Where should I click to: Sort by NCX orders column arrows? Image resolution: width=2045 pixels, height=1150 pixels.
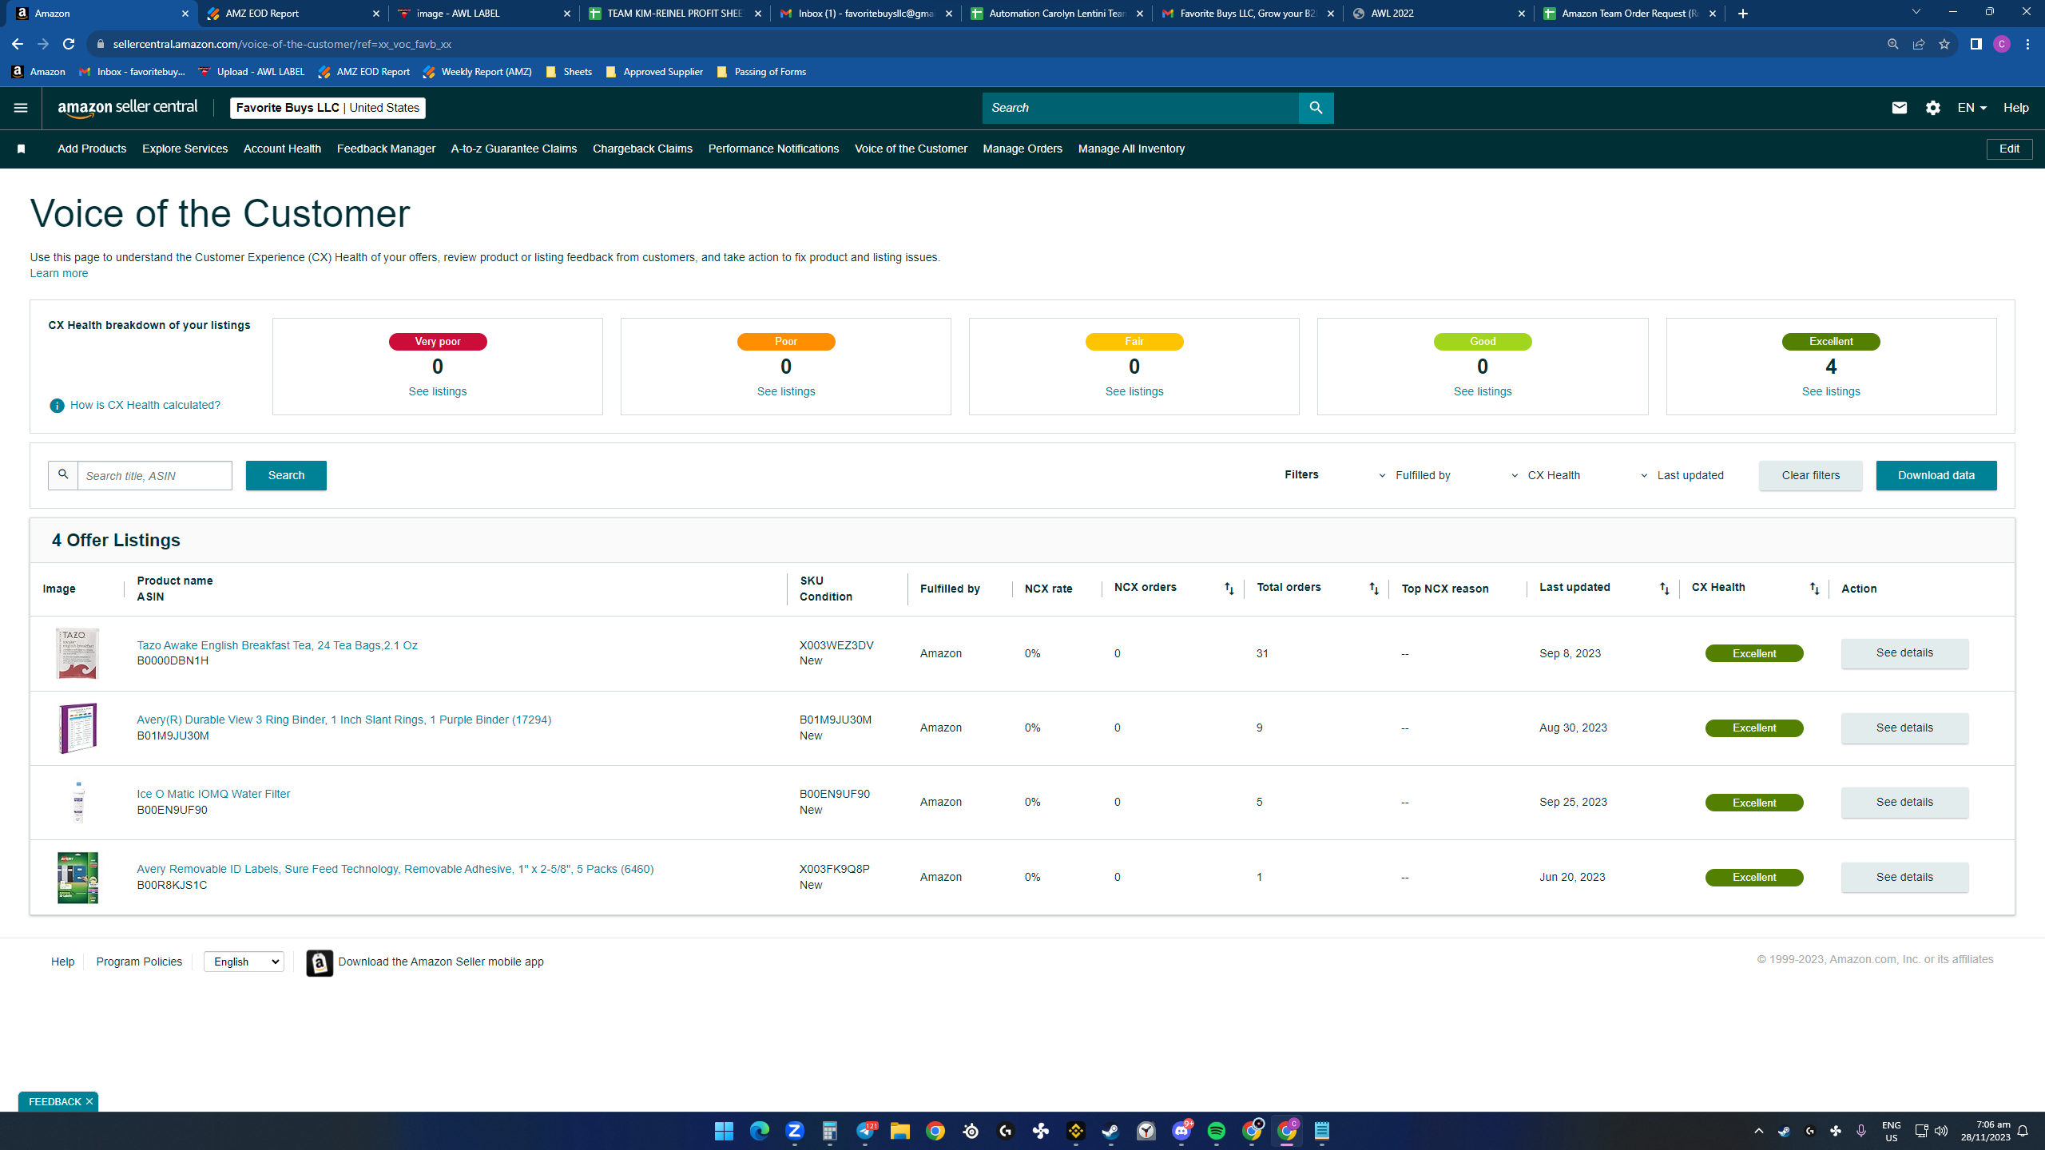pos(1229,589)
